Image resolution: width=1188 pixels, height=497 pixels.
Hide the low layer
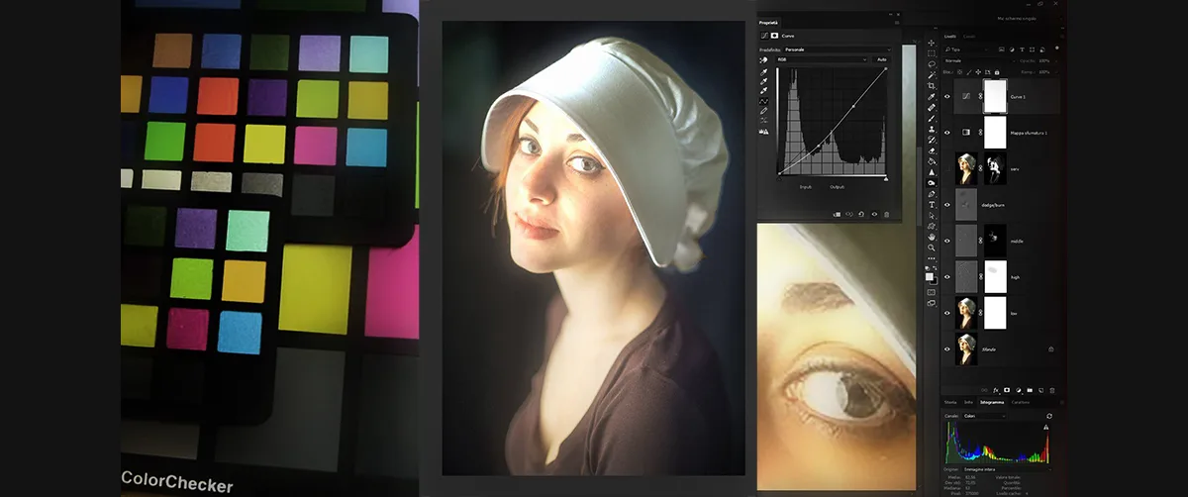click(x=947, y=313)
